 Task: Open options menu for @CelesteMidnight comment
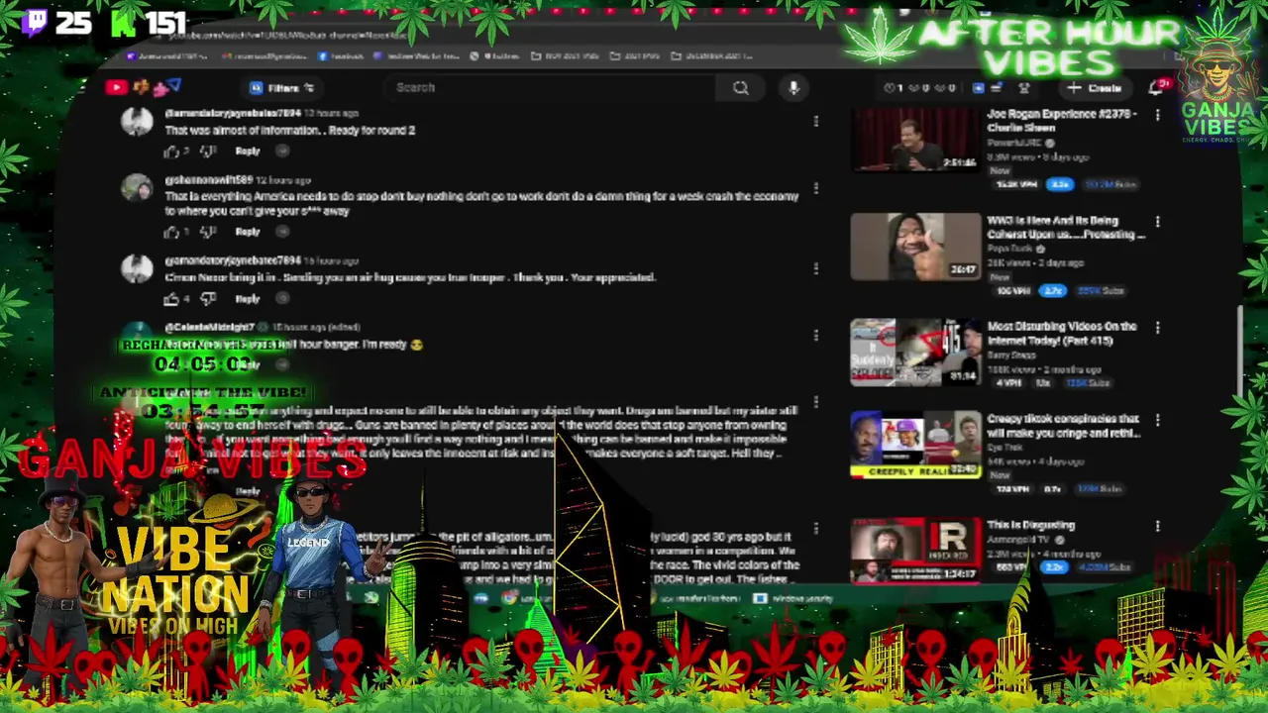tap(815, 335)
